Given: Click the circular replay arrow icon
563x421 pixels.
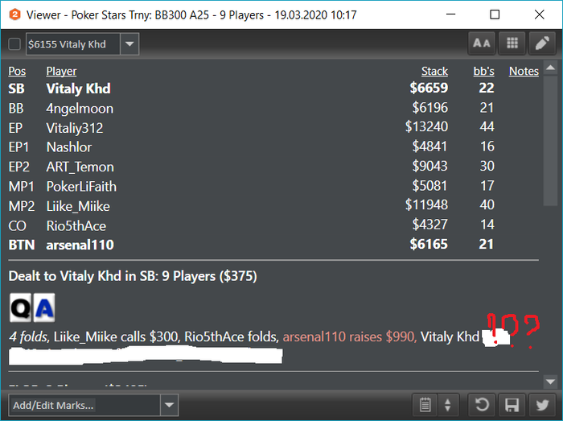Looking at the screenshot, I should coord(482,405).
